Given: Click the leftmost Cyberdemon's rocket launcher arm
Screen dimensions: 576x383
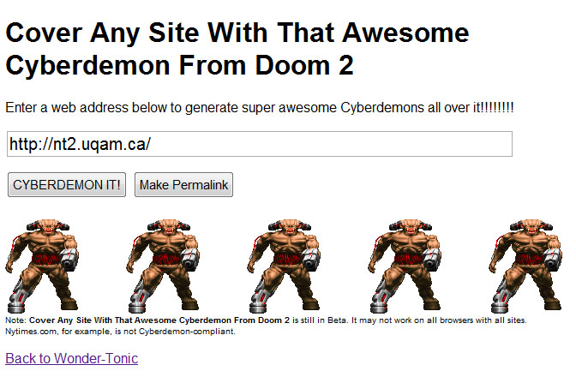Looking at the screenshot, I should (69, 258).
